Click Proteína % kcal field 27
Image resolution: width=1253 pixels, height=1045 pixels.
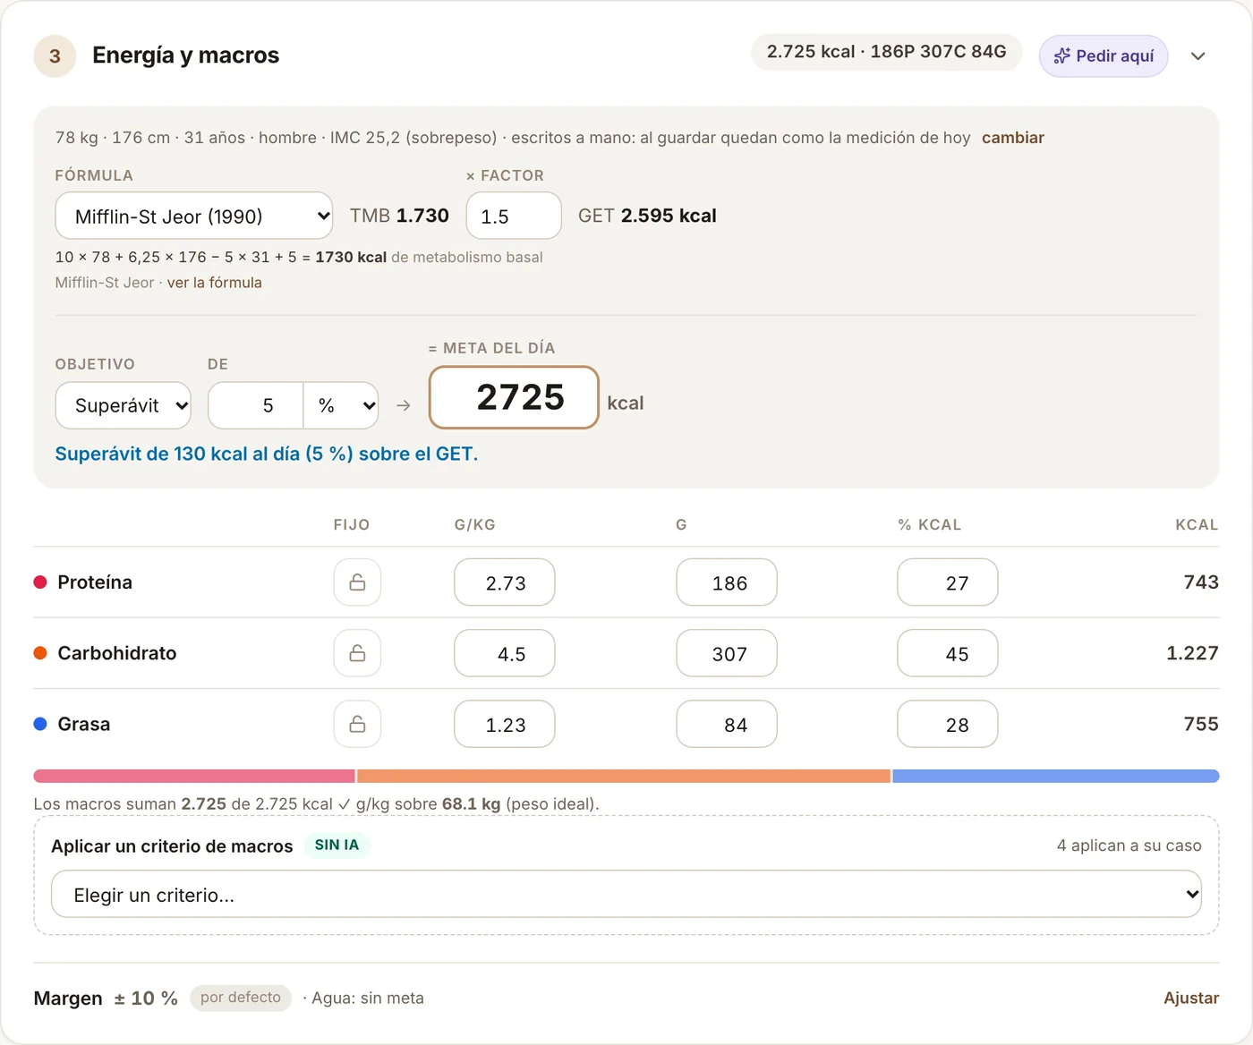948,582
